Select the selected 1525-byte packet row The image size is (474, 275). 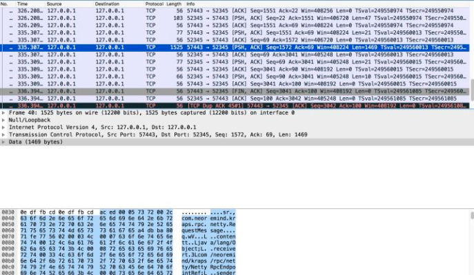(235, 48)
